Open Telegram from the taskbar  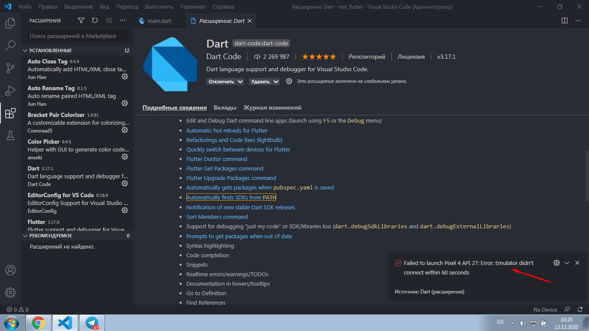(x=92, y=323)
